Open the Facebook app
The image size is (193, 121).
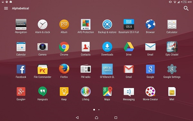tap(21, 69)
